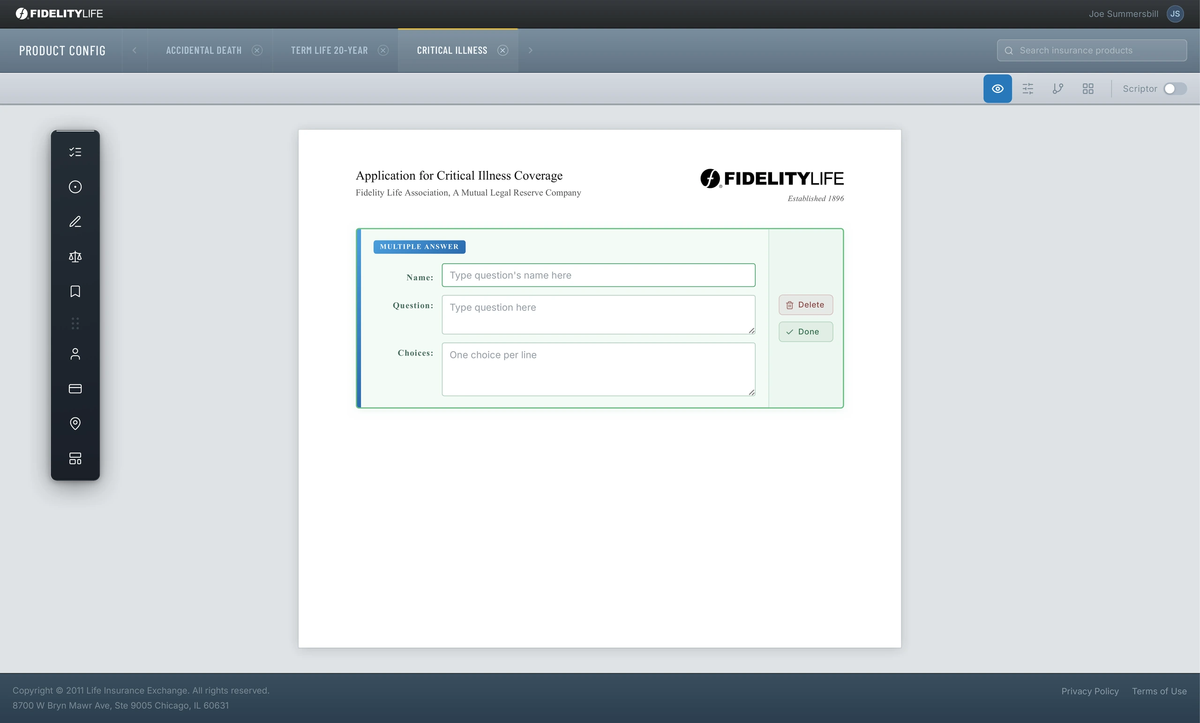Screen dimensions: 1200x723
Task: Click the branch icon in the toolbar
Action: (1058, 89)
